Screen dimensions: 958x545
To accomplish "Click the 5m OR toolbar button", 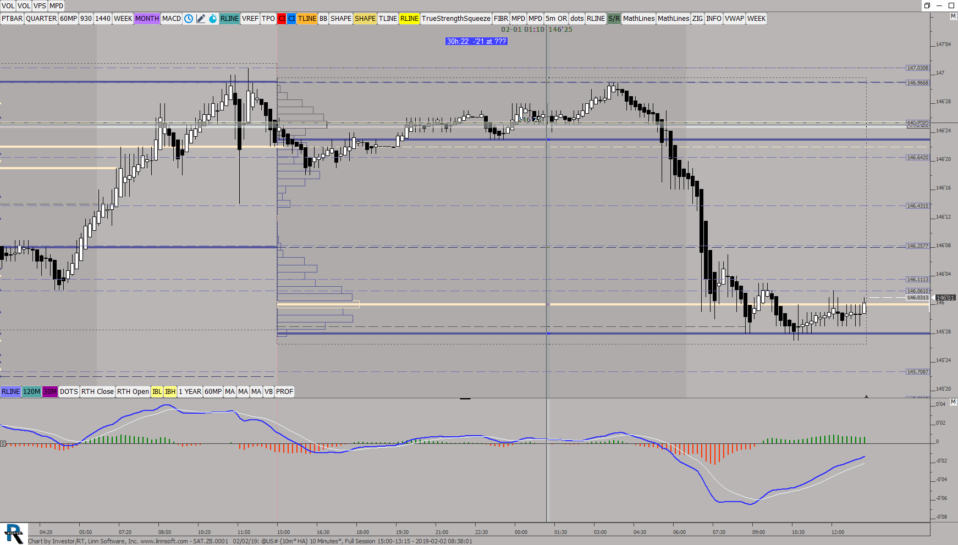I will (556, 19).
